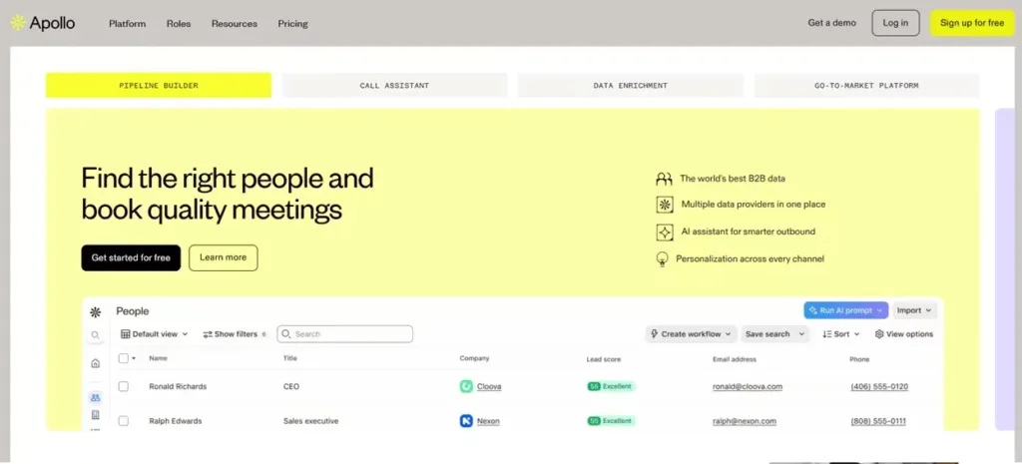1022x464 pixels.
Task: Go to the home icon in sidebar
Action: [95, 364]
